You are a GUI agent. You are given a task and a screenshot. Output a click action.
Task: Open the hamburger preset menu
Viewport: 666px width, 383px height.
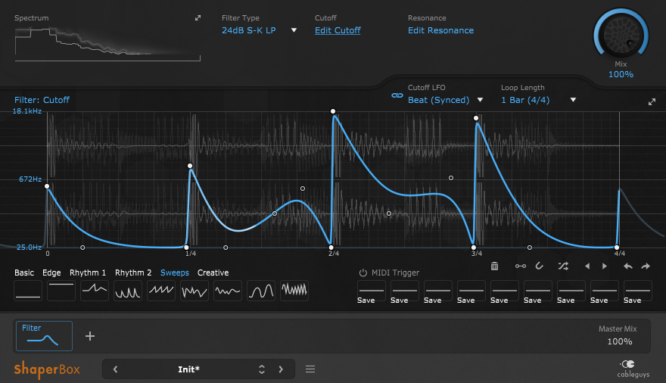[310, 369]
